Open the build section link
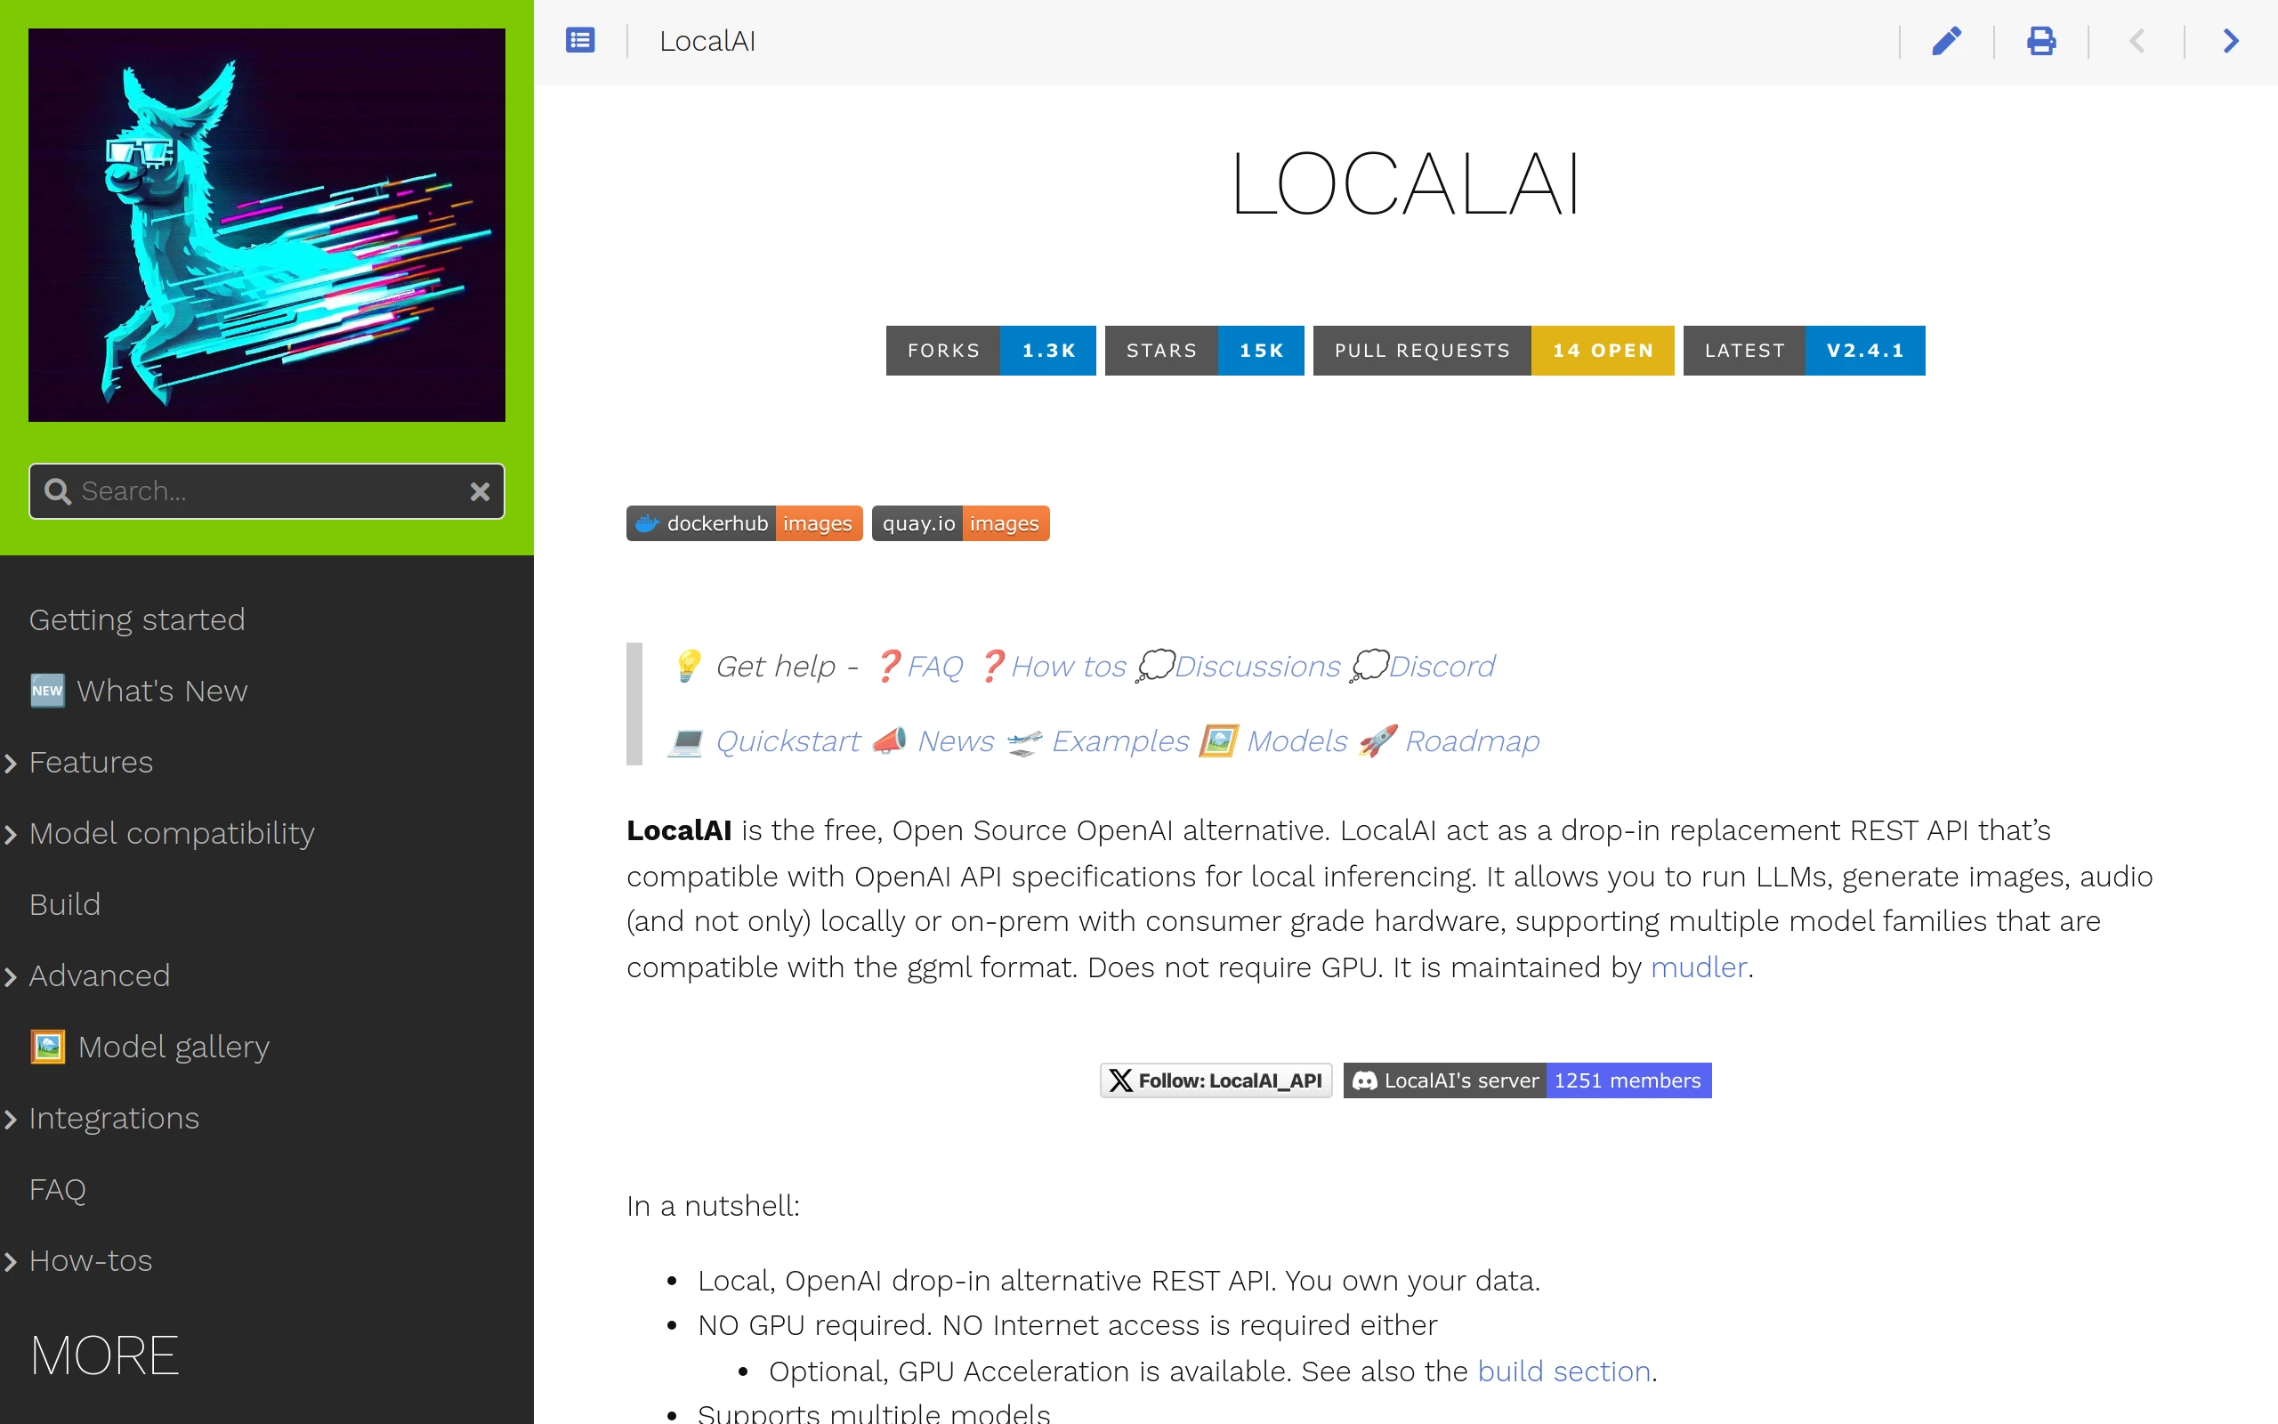2278x1424 pixels. point(1564,1371)
